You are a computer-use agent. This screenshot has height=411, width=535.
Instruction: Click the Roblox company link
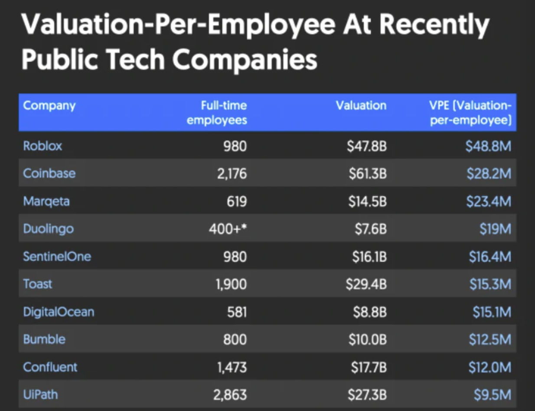tap(42, 146)
